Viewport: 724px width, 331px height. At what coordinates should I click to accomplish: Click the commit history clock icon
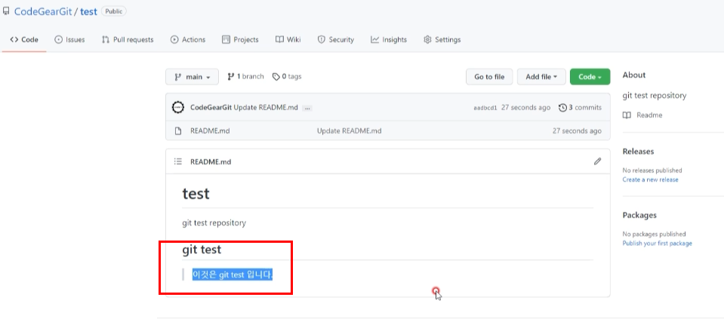(562, 107)
